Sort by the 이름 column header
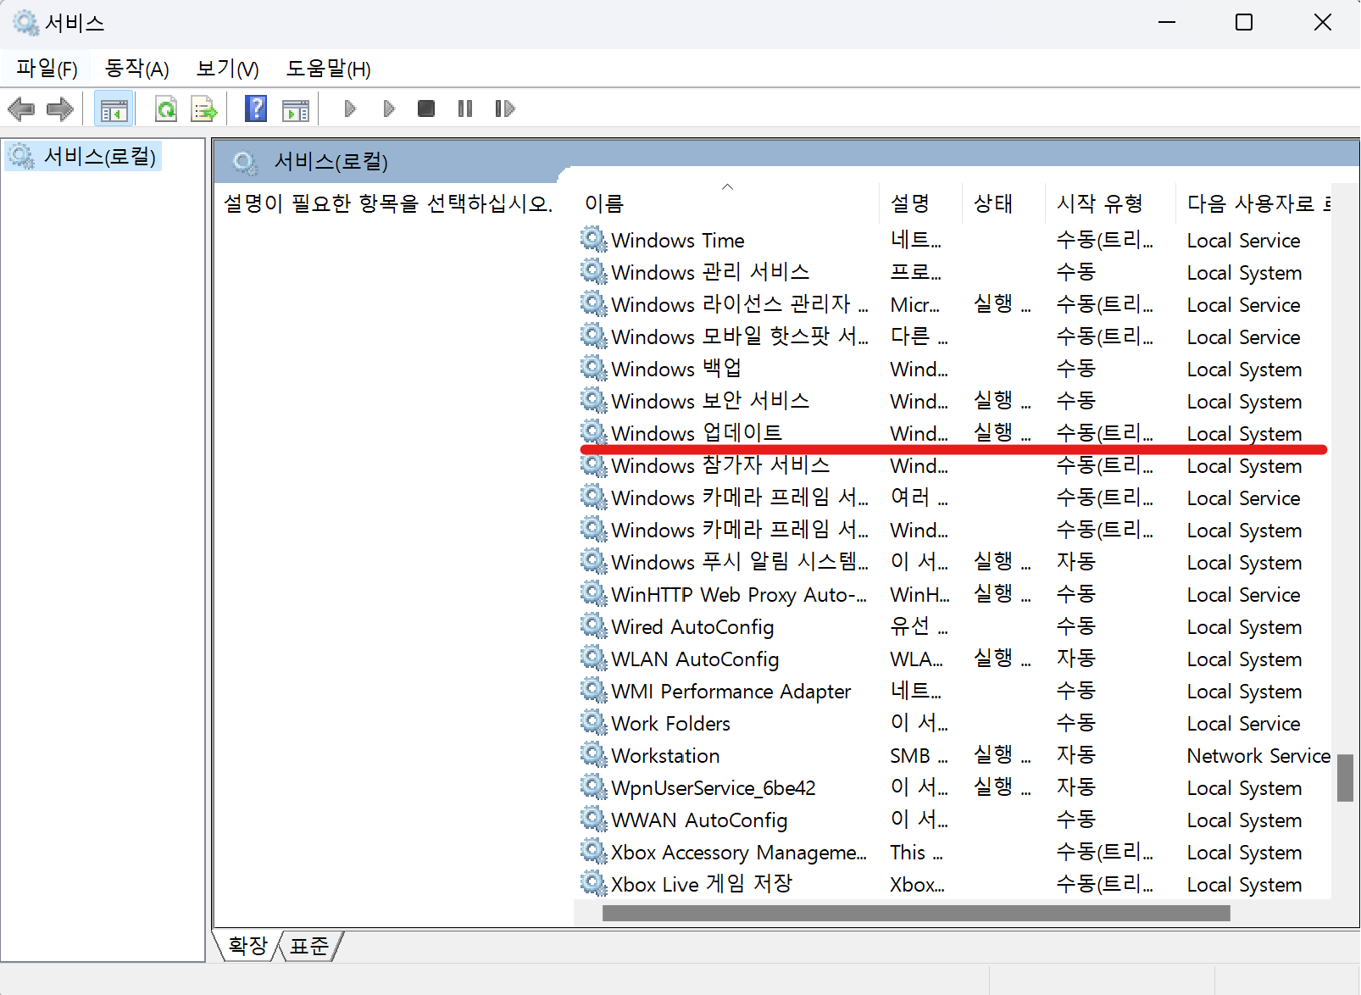This screenshot has width=1361, height=995. click(727, 203)
